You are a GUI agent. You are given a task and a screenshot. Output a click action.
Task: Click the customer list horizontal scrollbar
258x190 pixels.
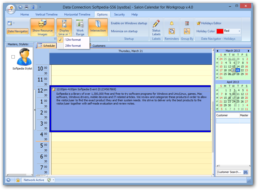tap(233, 166)
